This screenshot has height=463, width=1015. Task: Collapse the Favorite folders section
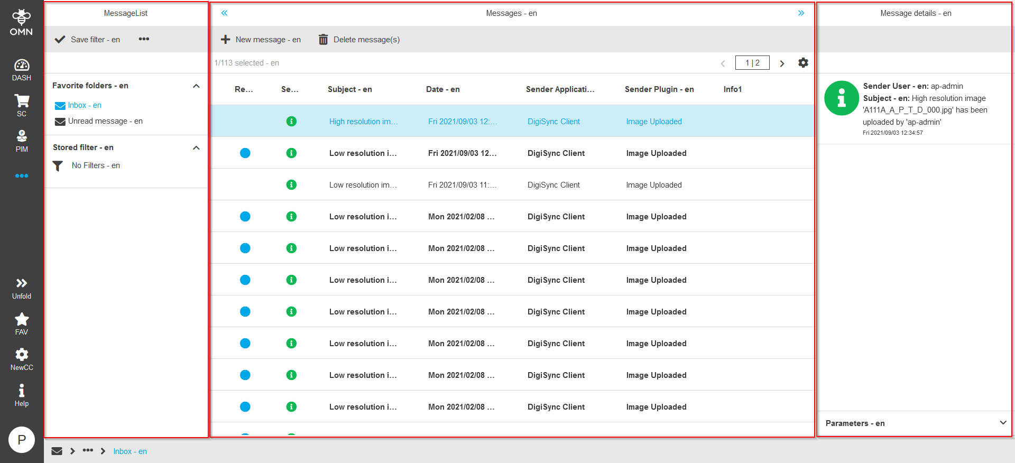click(196, 86)
